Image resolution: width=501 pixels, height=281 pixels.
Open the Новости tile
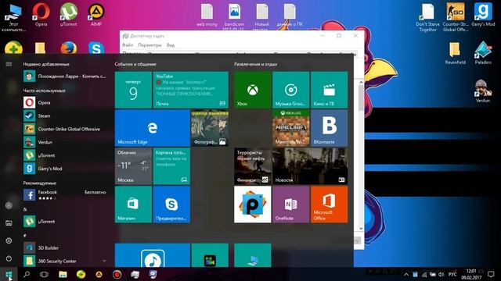pos(310,166)
